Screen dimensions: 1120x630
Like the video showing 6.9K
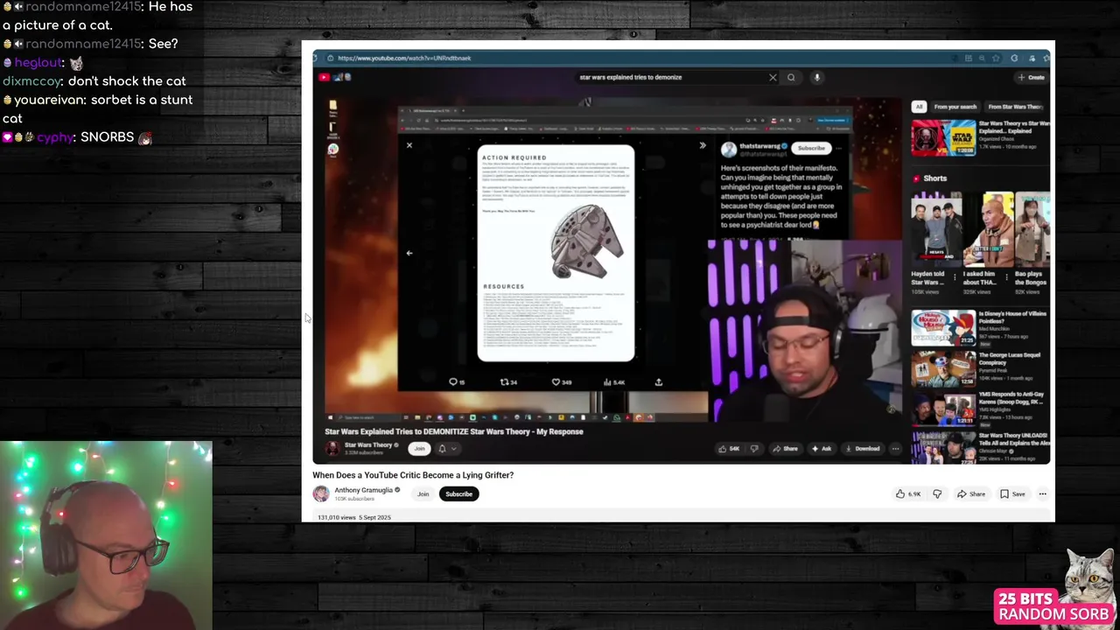(908, 493)
